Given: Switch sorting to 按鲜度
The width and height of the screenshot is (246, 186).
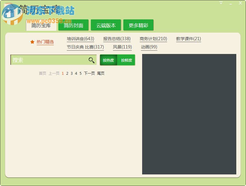Looking at the screenshot, I should tap(126, 60).
